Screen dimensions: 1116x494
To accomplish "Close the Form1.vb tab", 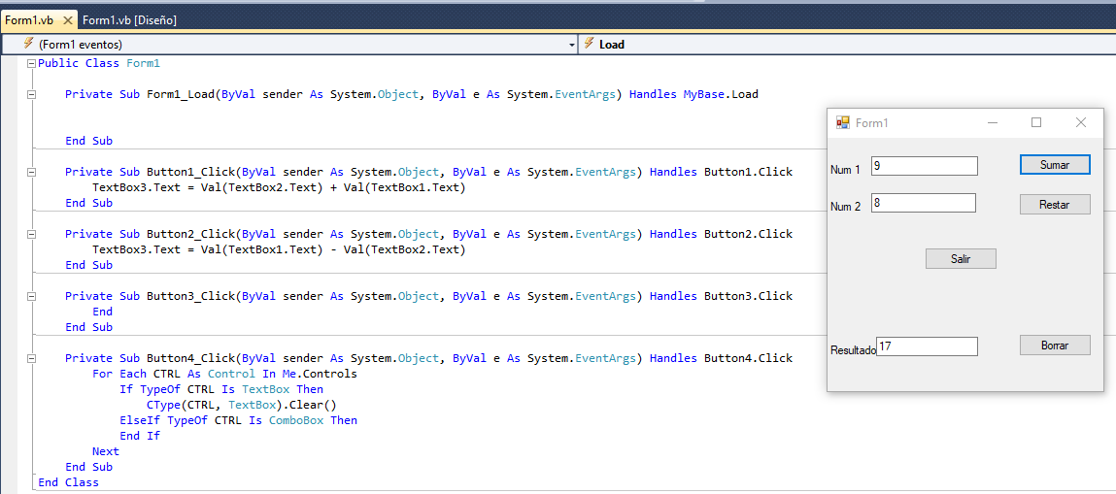I will pos(67,20).
